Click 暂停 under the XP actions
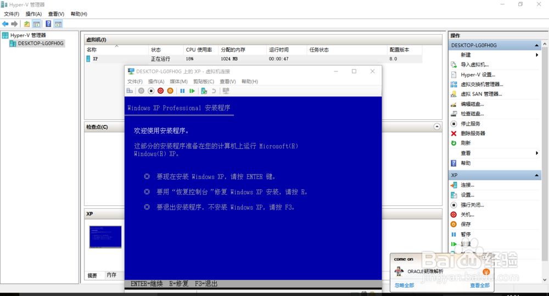 tap(466, 234)
